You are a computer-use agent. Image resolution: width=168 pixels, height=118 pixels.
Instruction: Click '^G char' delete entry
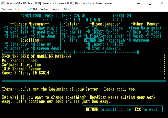[70, 28]
